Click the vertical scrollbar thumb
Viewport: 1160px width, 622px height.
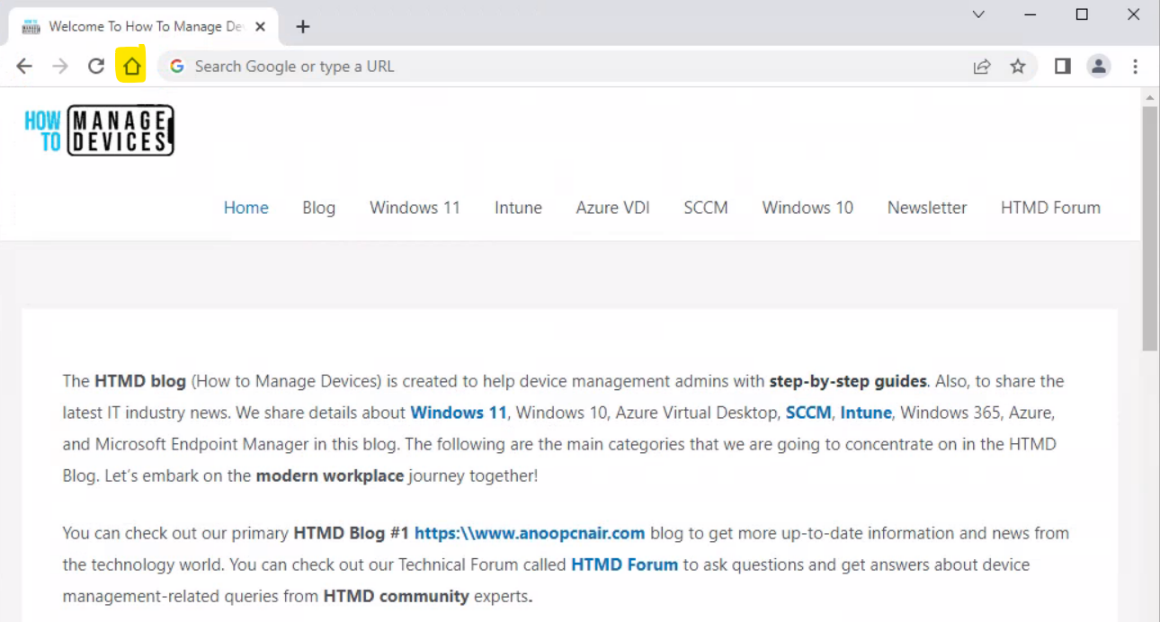pyautogui.click(x=1150, y=228)
